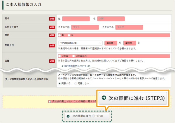This screenshot has height=123, width=175.
Task: Select 同意しない for service email delivery
Action: click(76, 83)
